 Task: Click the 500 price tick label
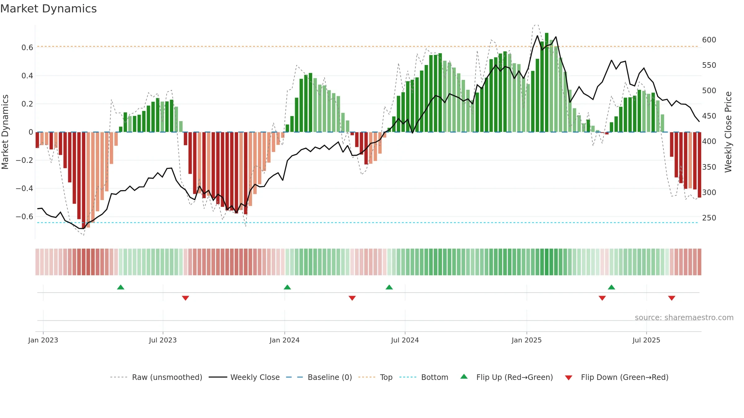[709, 91]
